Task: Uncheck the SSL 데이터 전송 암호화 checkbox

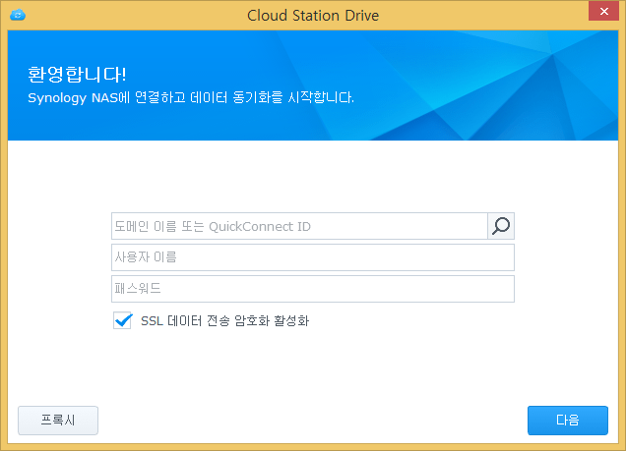Action: click(x=122, y=320)
